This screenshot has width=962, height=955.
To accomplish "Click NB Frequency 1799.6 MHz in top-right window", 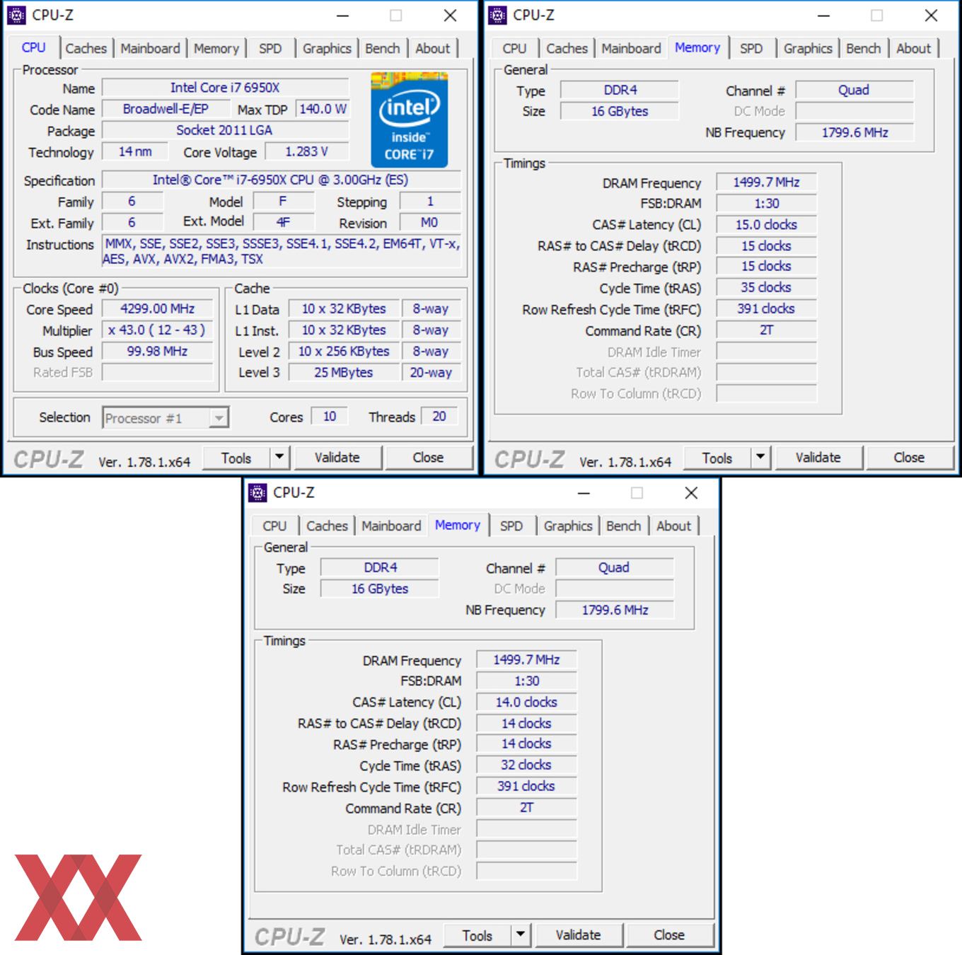I will (x=855, y=132).
